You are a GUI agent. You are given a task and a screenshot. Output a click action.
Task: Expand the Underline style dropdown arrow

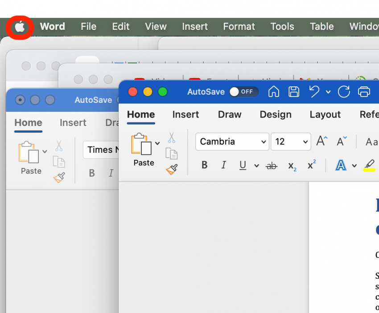(x=256, y=166)
